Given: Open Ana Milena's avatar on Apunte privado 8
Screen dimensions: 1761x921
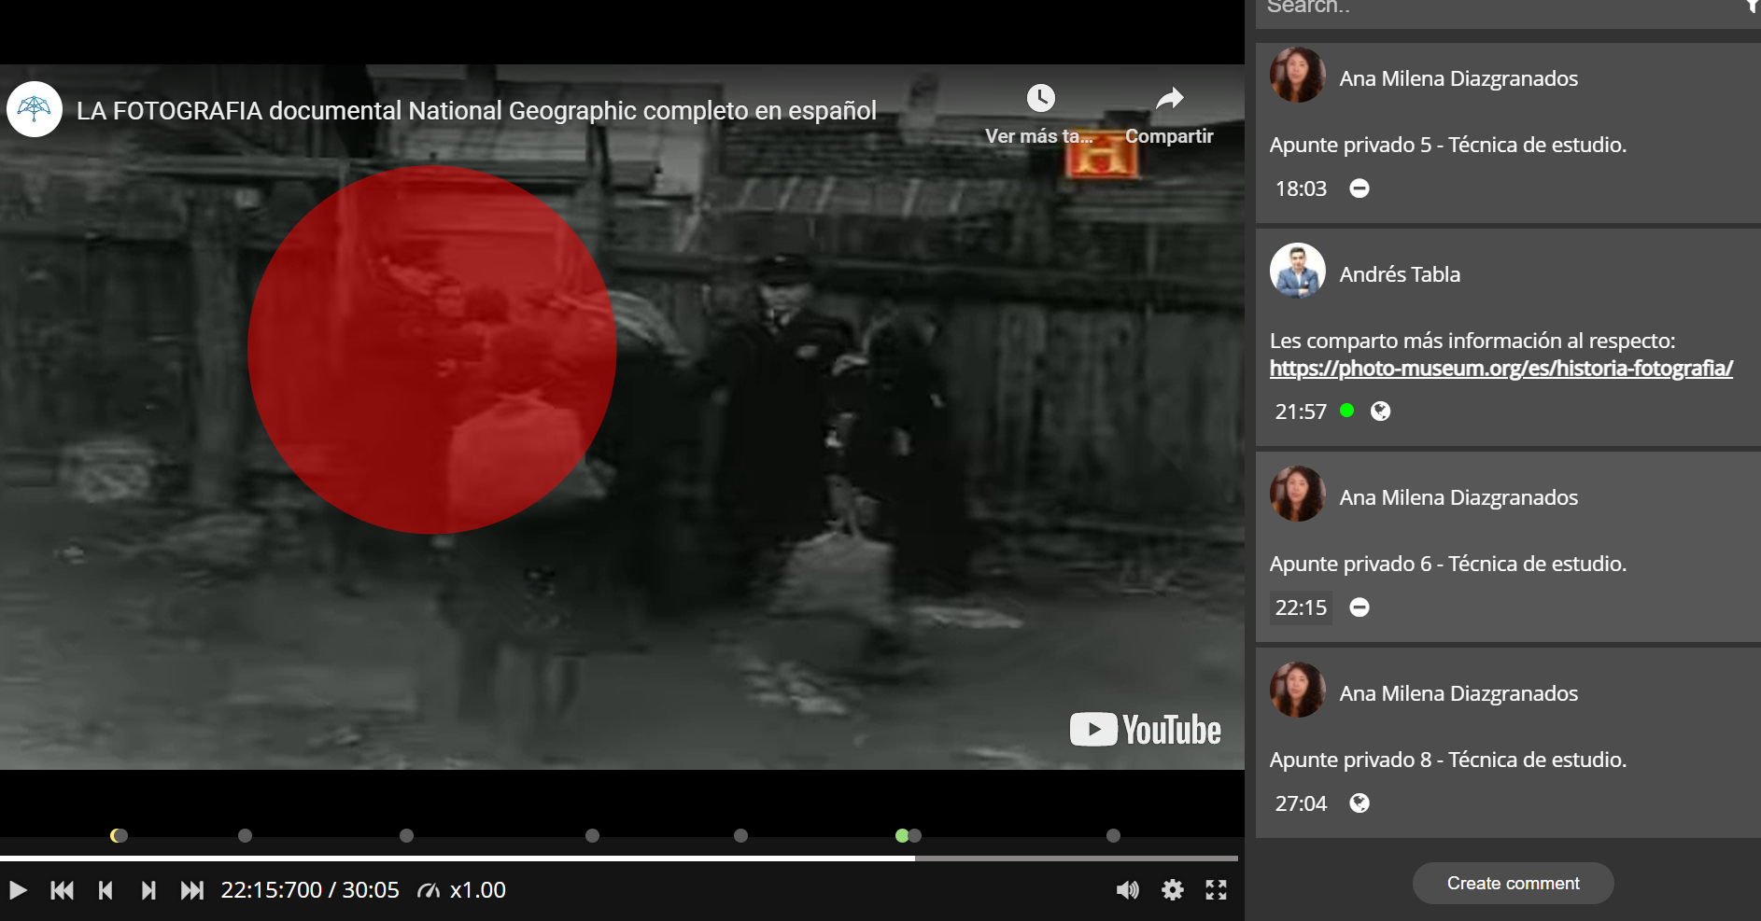Looking at the screenshot, I should (1297, 690).
